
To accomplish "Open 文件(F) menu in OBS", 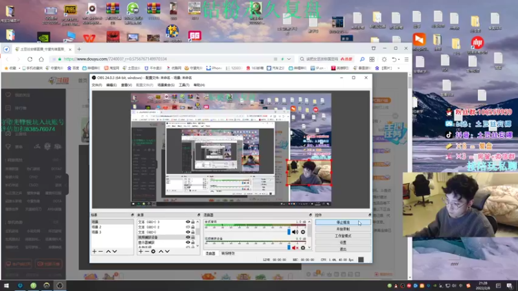I will point(96,85).
